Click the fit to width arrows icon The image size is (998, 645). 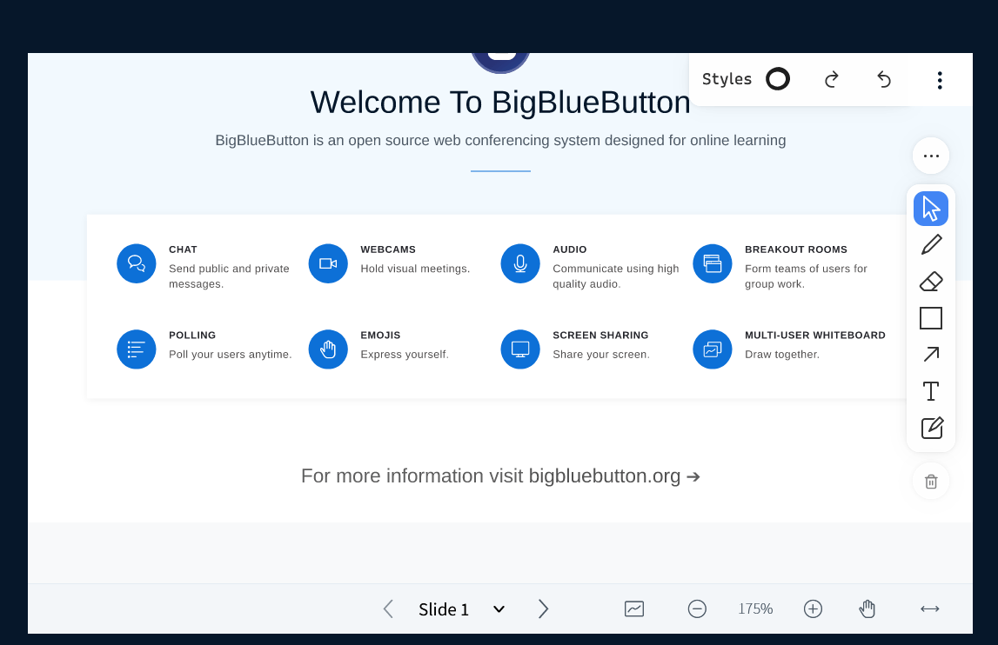click(930, 608)
